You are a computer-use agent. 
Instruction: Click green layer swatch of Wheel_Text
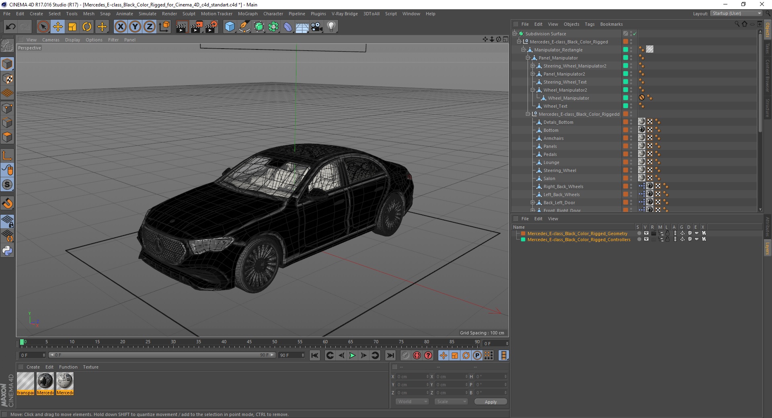pos(626,106)
